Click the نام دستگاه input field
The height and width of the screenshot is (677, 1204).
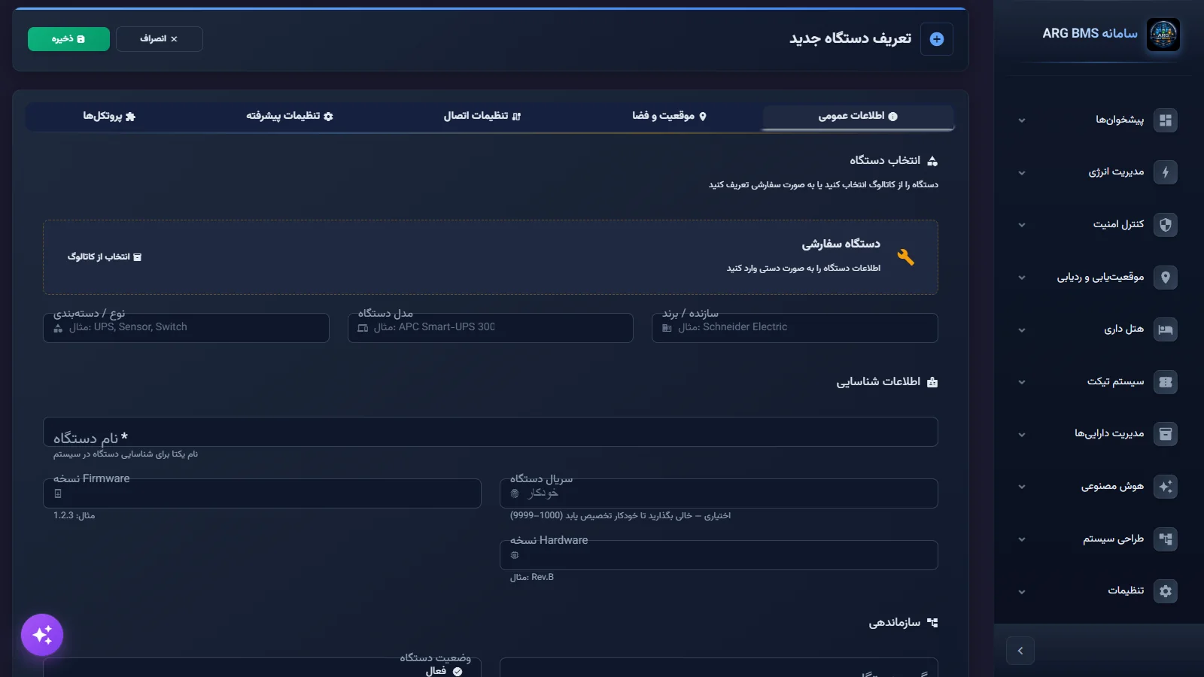491,432
